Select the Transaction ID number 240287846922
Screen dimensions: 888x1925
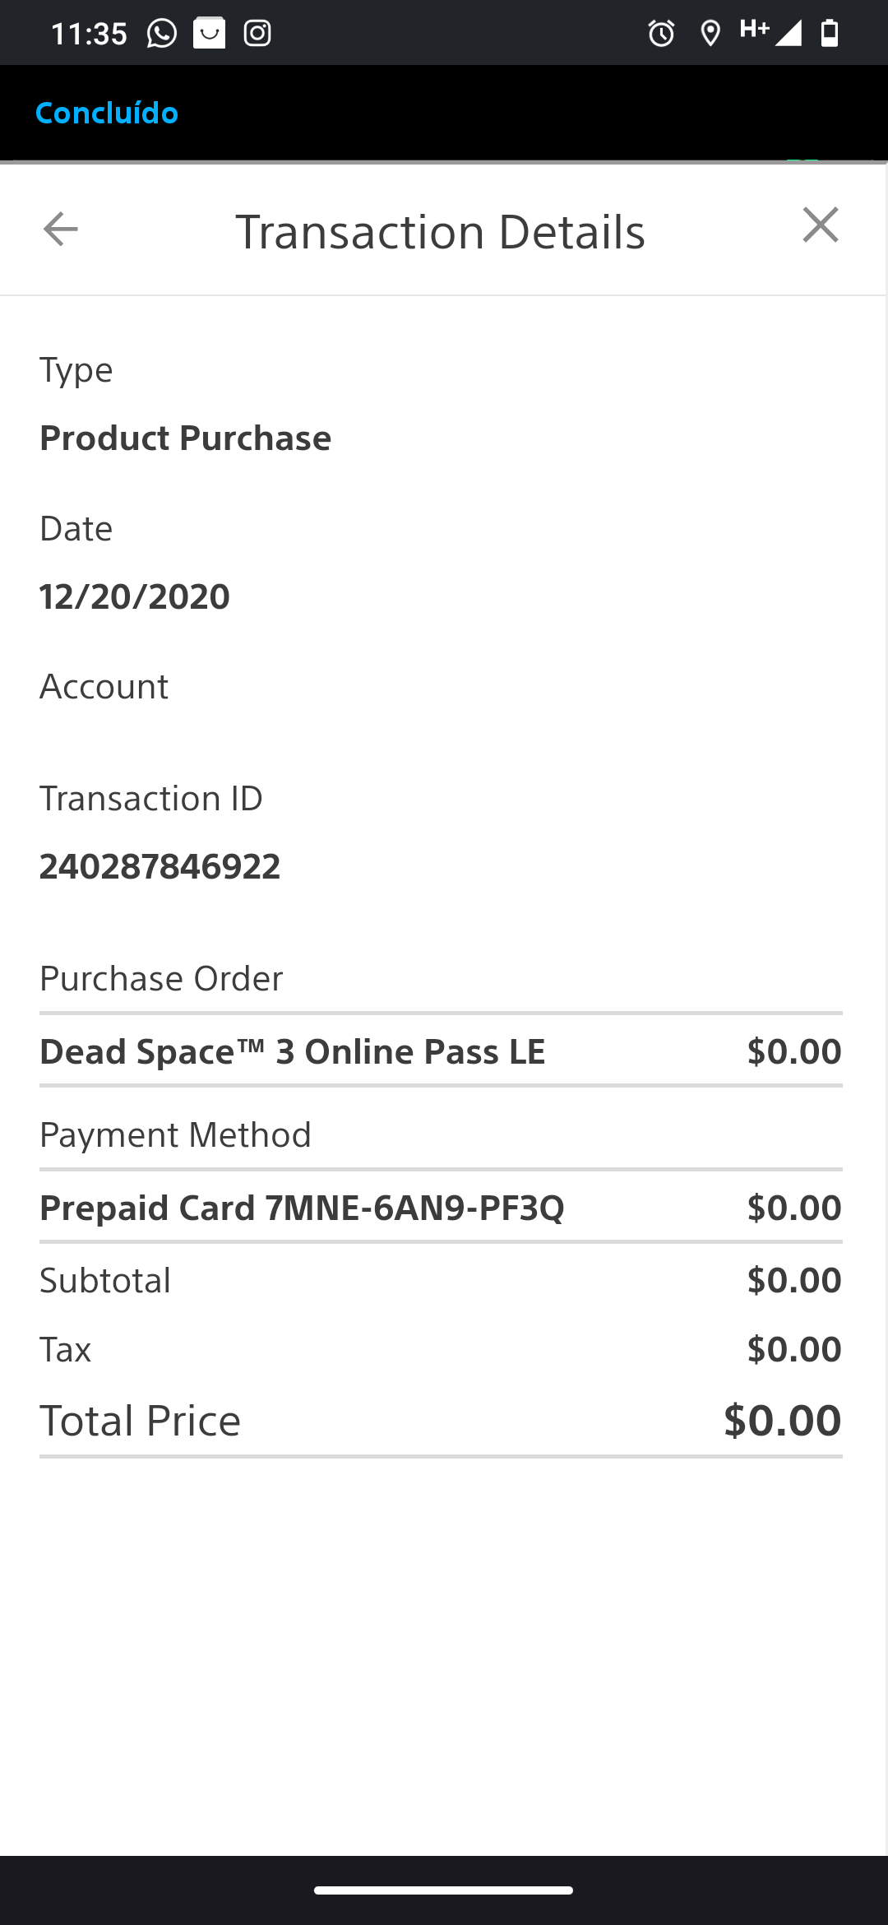160,866
